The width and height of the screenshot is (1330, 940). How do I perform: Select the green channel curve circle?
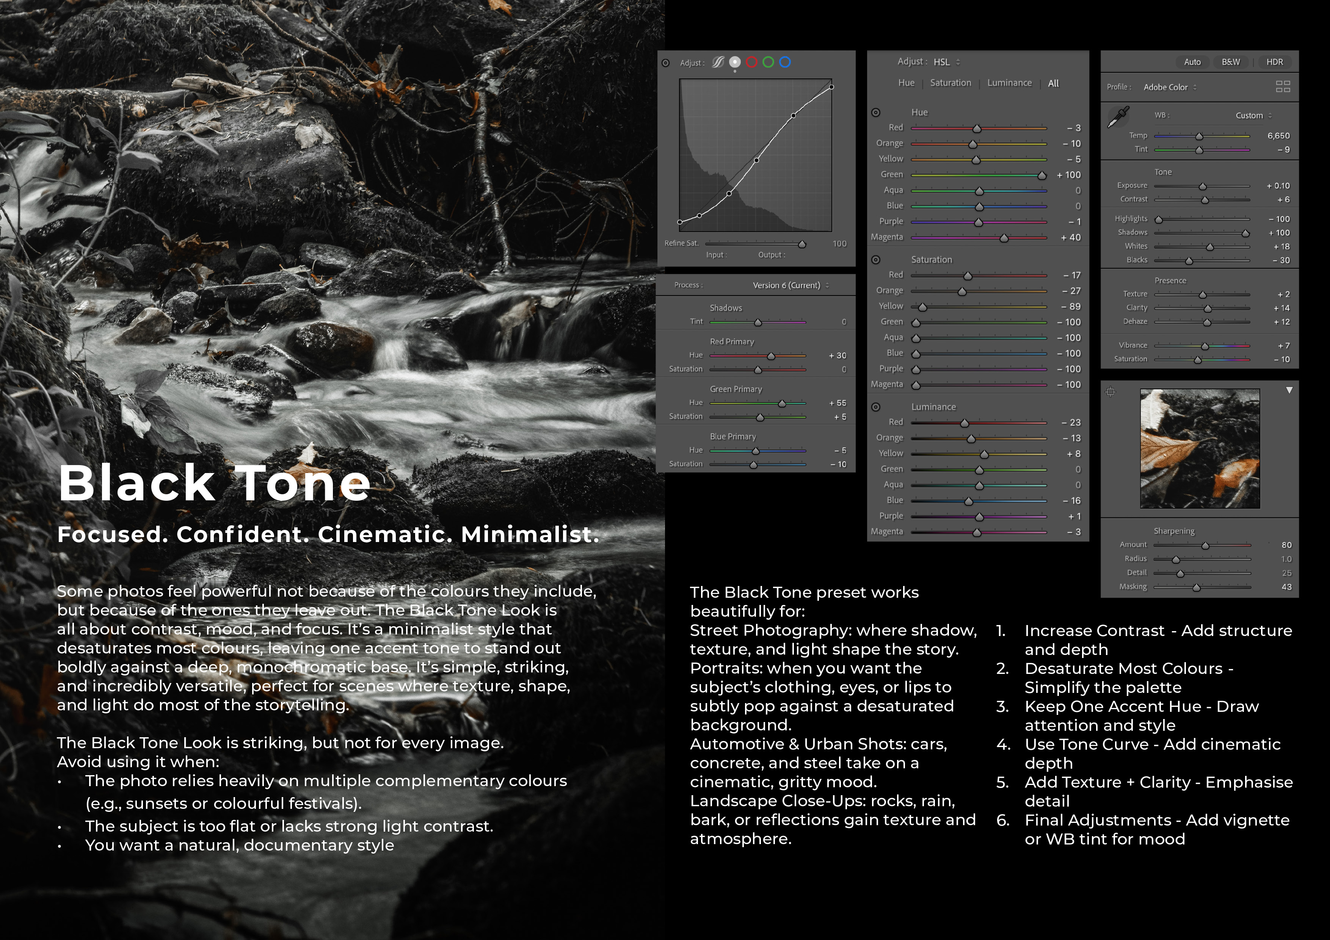(768, 62)
